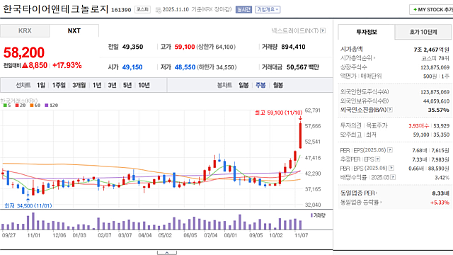453x255 pixels.
Task: Switch to 일봉 candle chart
Action: tap(243, 85)
